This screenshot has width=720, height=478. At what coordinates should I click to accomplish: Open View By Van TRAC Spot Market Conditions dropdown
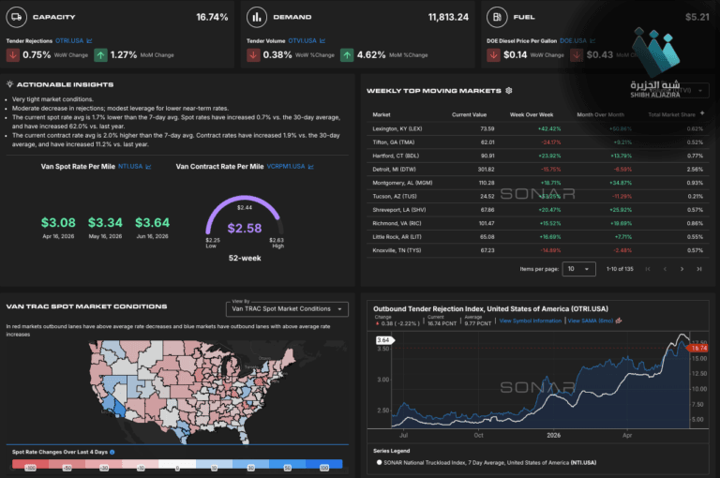(287, 309)
